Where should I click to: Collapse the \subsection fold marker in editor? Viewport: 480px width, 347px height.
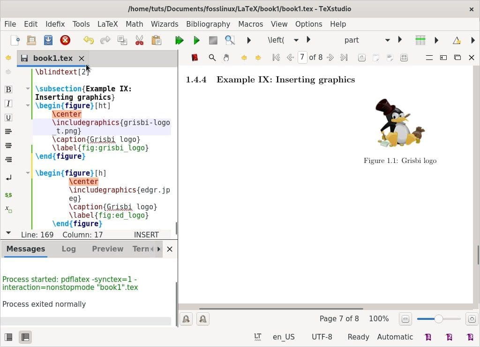click(x=28, y=89)
